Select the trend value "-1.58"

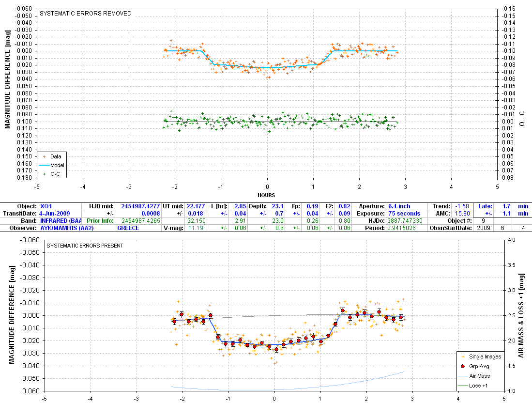click(x=462, y=206)
